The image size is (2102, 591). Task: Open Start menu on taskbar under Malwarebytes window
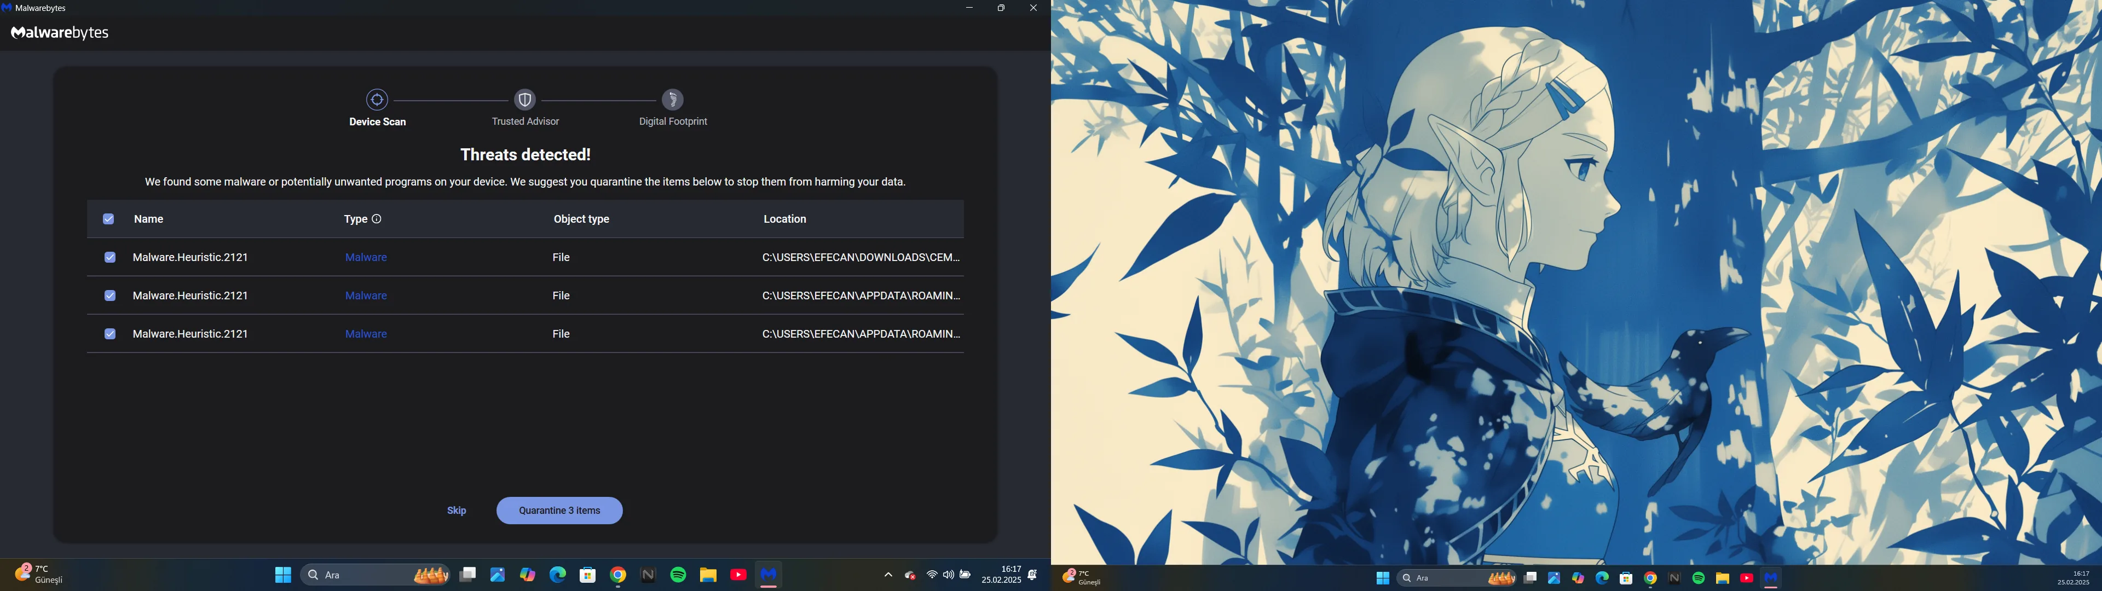[x=283, y=576]
